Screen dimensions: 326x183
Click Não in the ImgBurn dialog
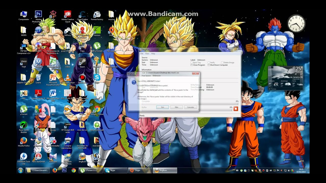(x=176, y=107)
